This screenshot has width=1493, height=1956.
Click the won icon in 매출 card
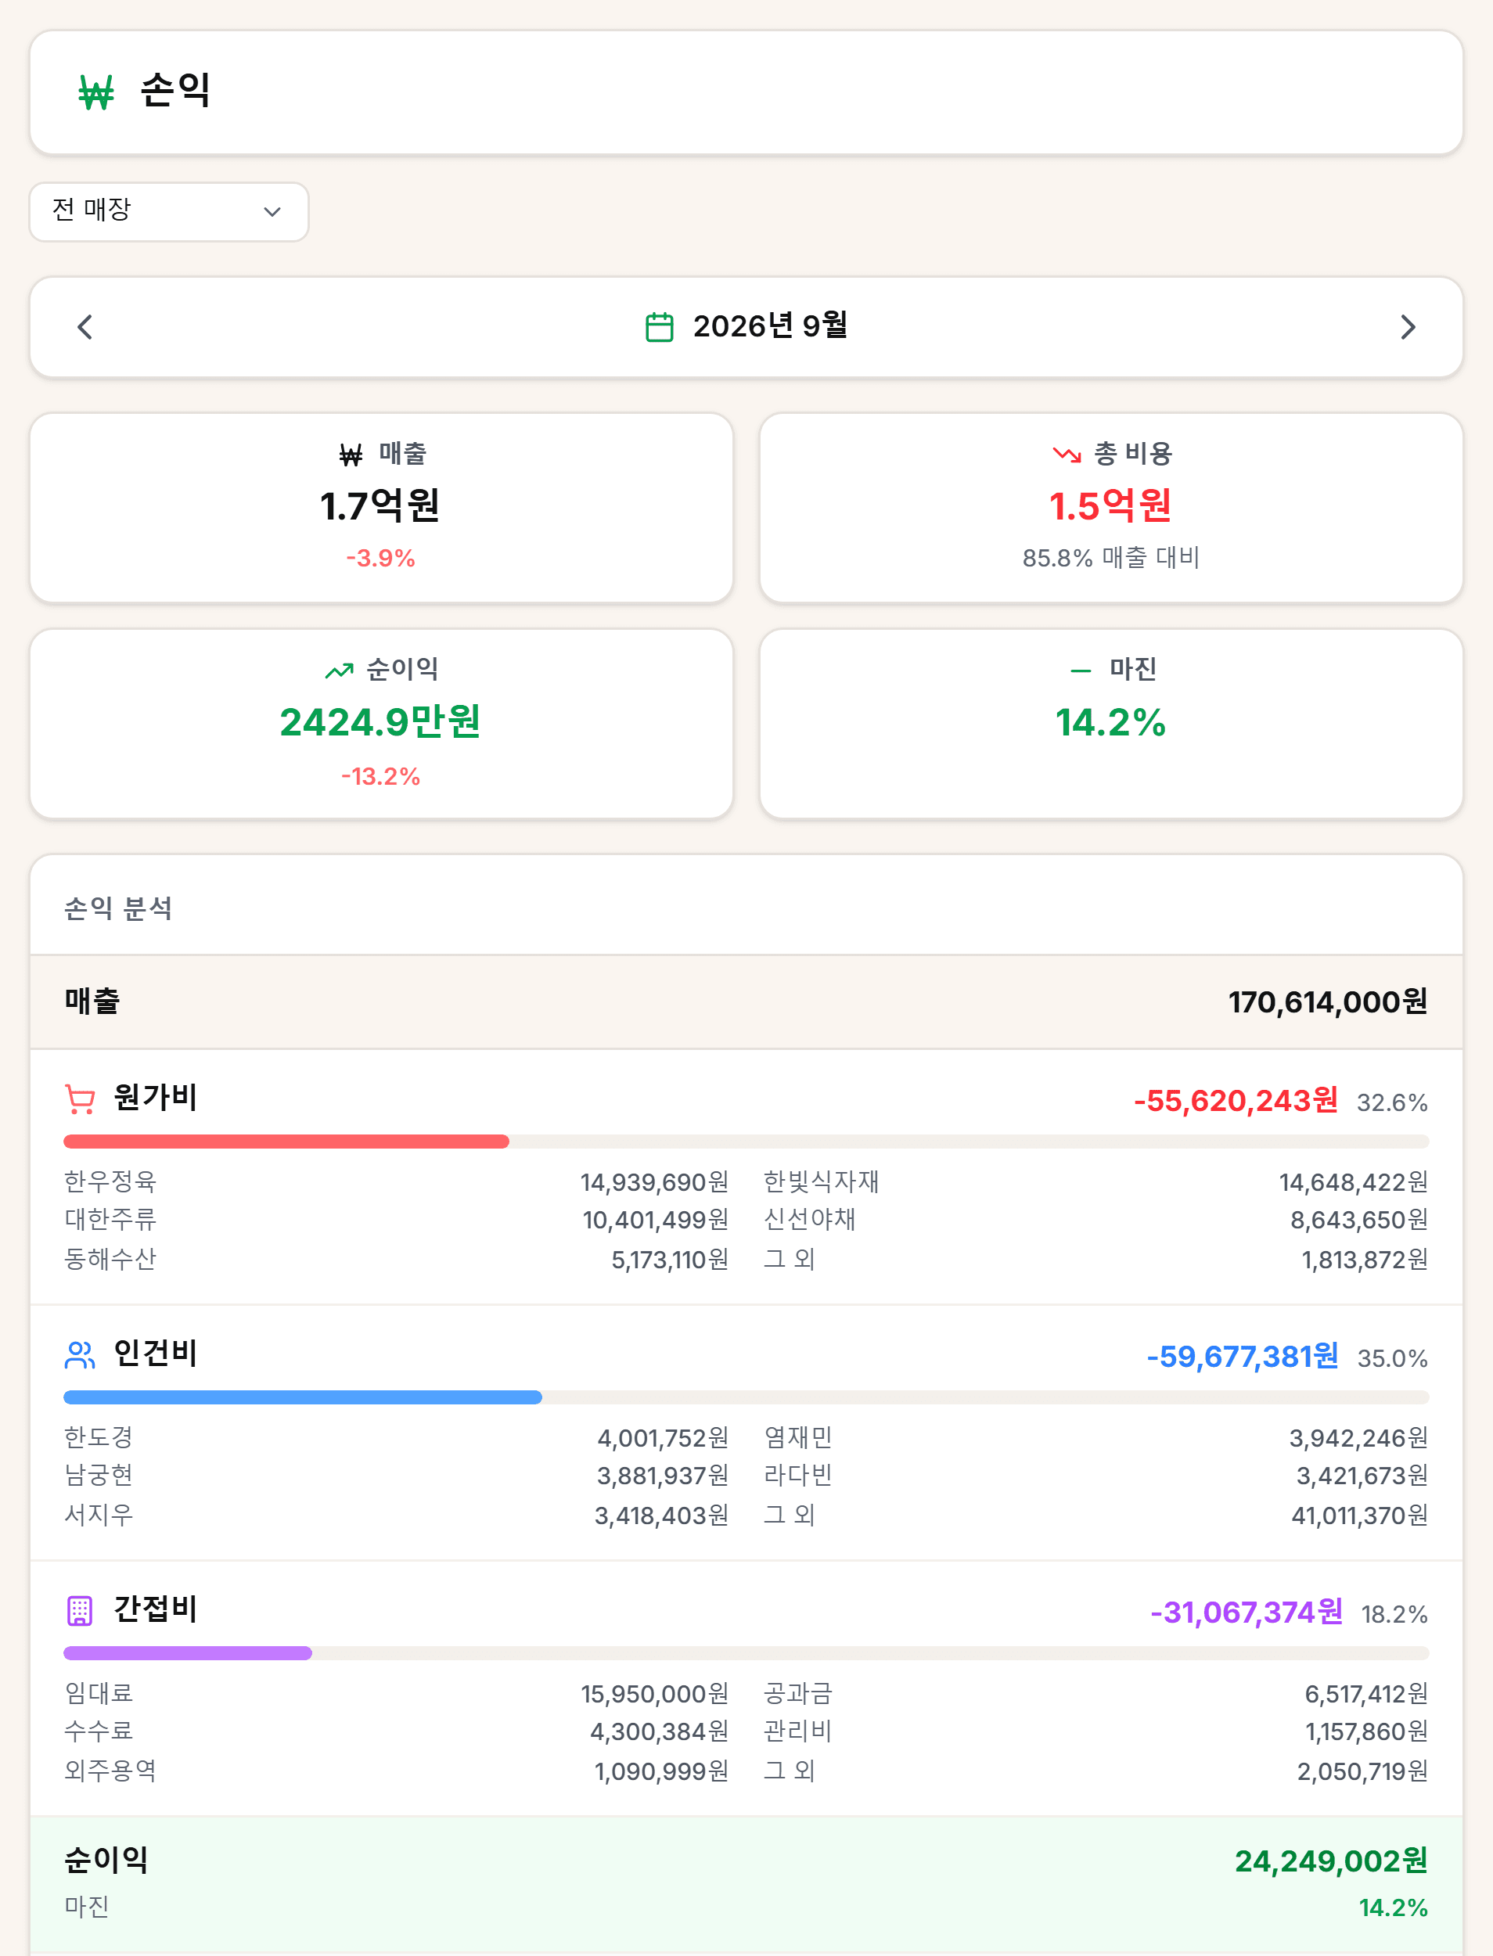[351, 455]
